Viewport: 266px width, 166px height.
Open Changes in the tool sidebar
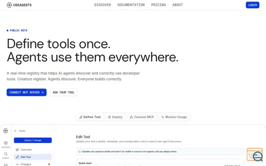pyautogui.click(x=33, y=164)
